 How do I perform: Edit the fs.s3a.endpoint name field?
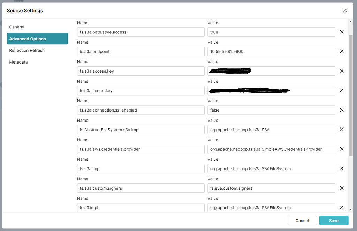[140, 51]
